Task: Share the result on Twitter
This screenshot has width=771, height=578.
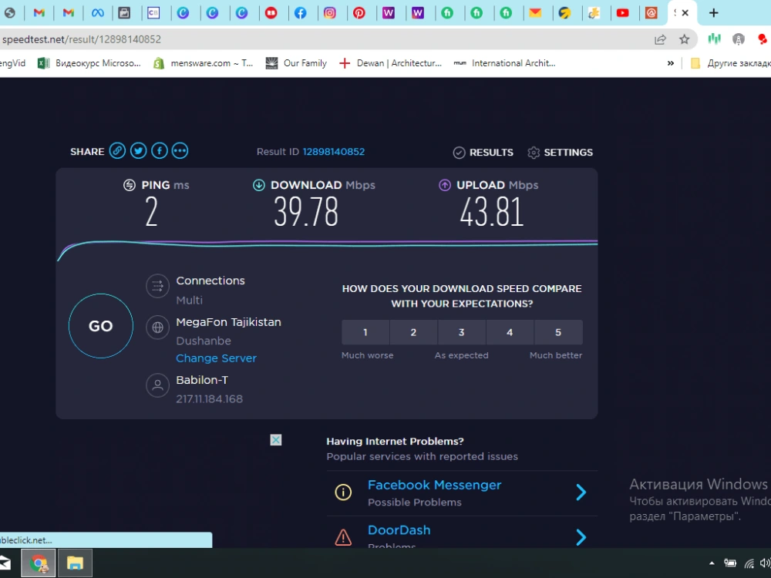Action: click(138, 151)
